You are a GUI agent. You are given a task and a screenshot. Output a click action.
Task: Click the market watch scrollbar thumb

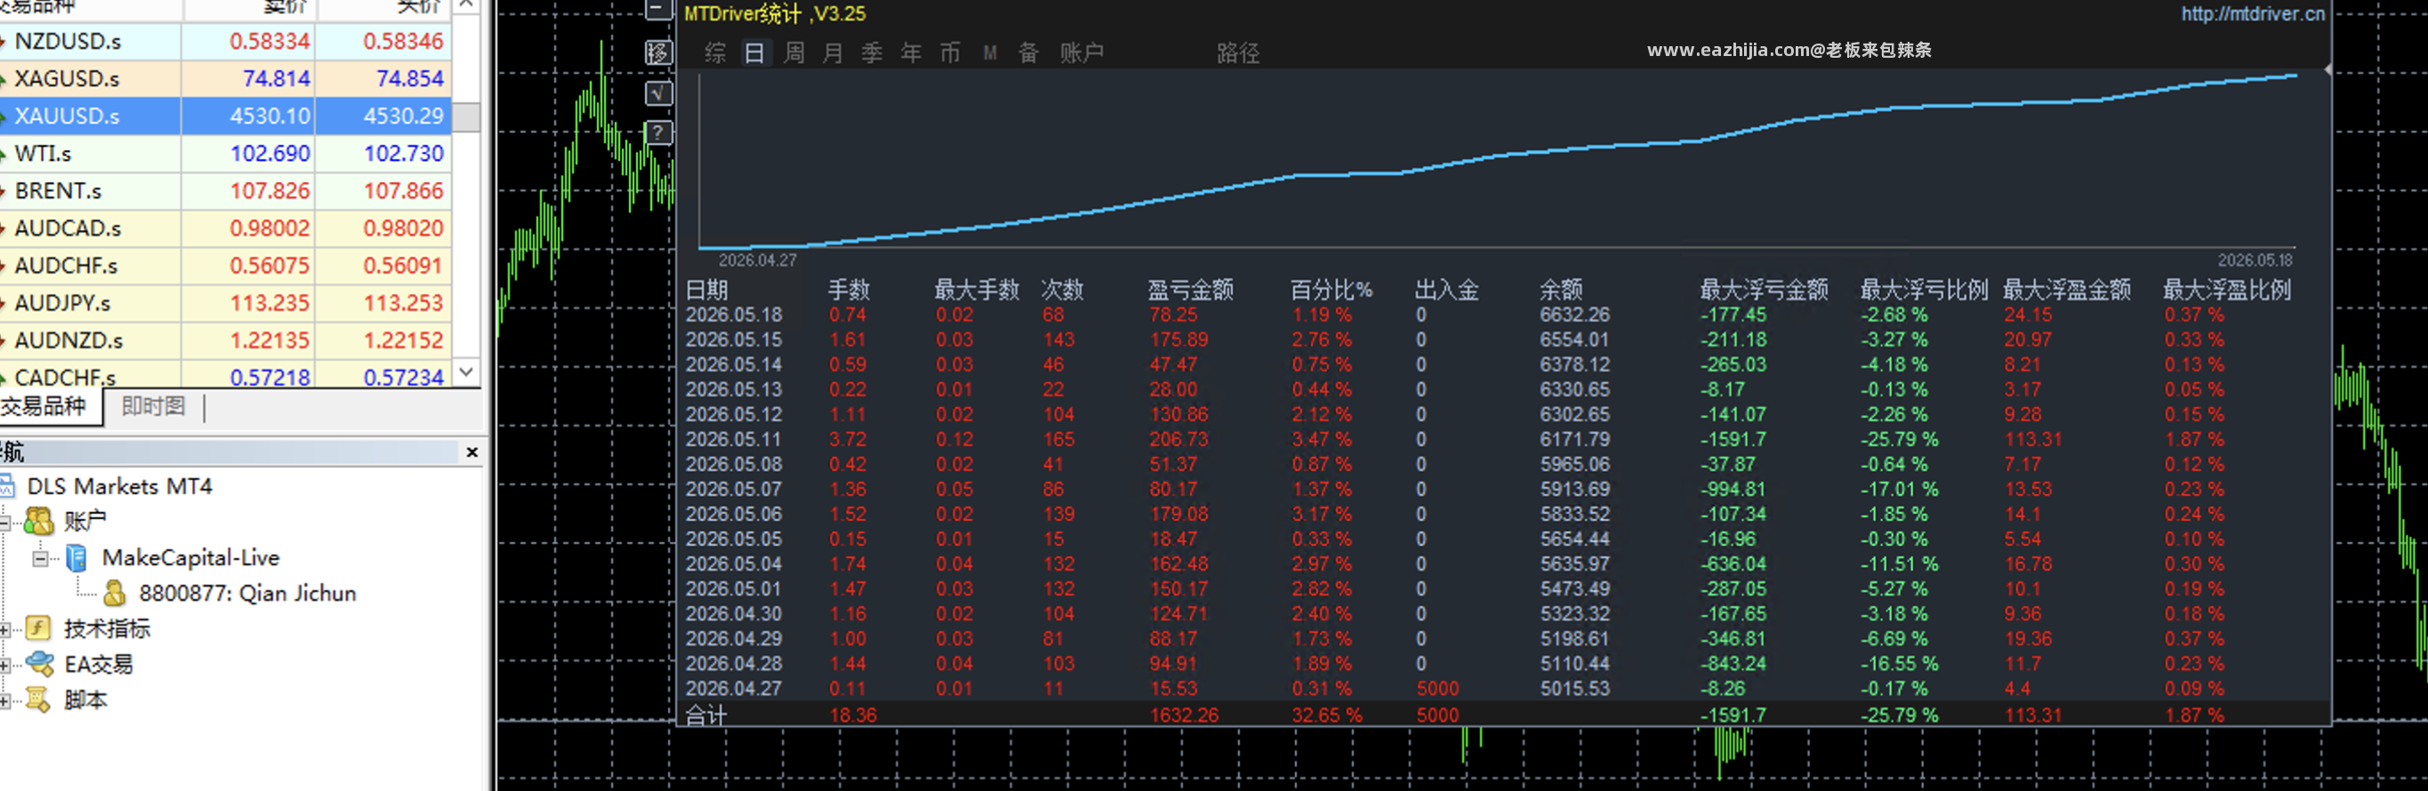467,116
